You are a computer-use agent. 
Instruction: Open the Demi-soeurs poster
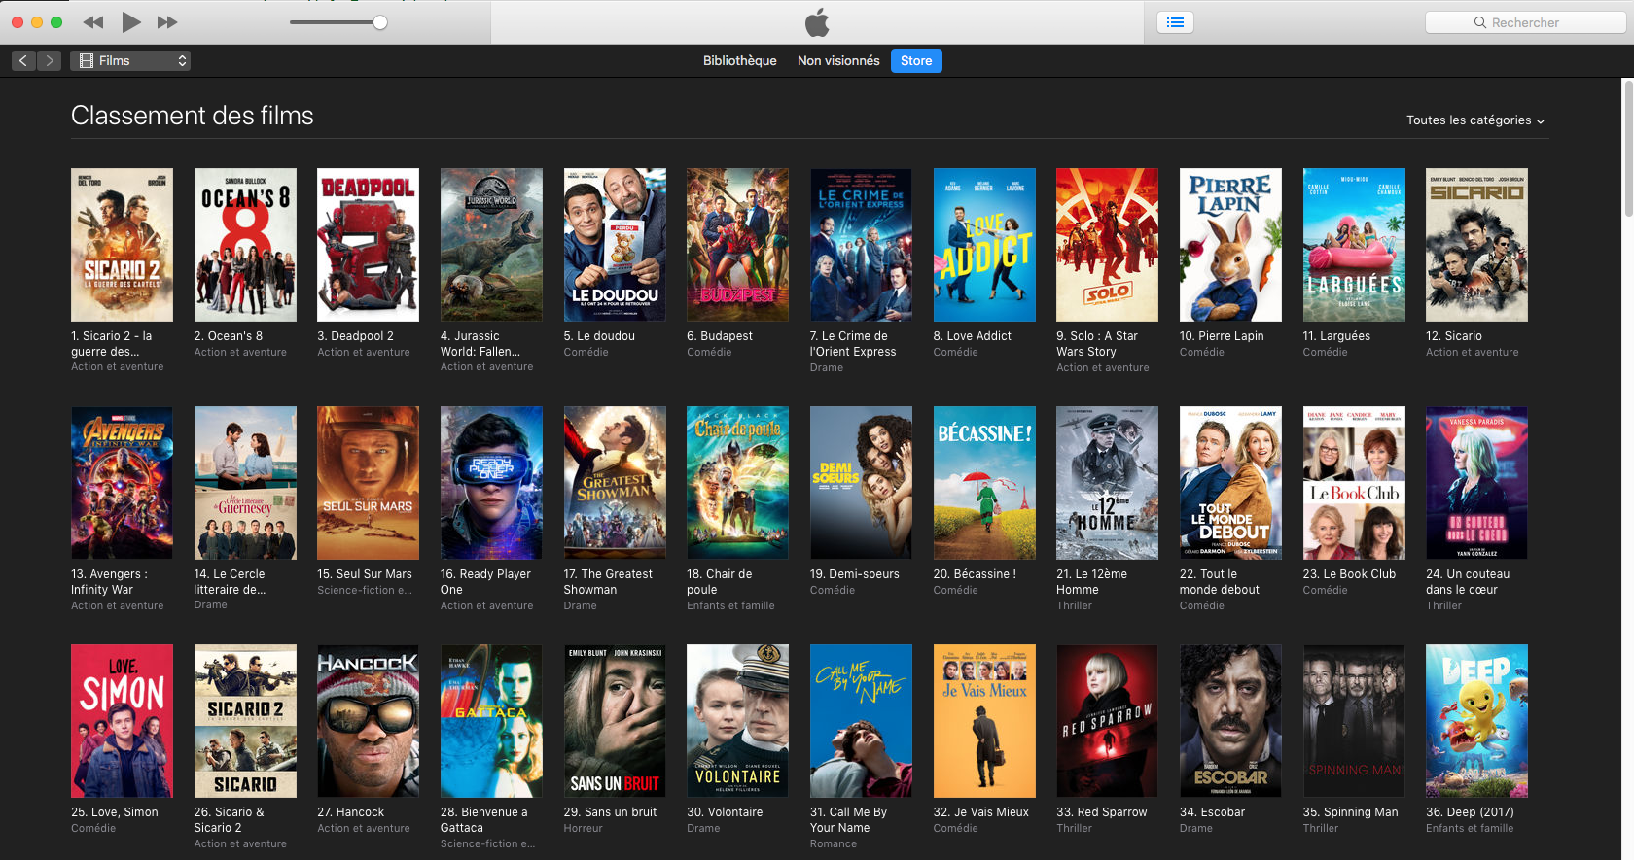(861, 483)
